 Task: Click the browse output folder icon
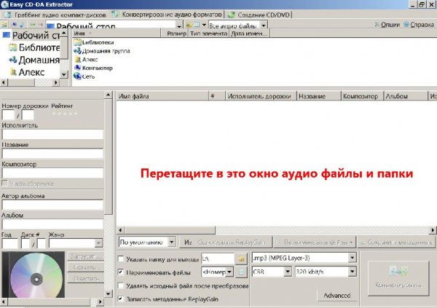[241, 259]
